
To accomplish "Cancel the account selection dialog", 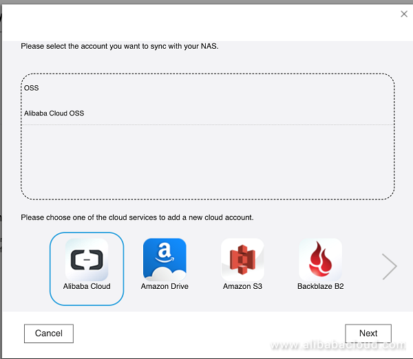I will point(49,334).
